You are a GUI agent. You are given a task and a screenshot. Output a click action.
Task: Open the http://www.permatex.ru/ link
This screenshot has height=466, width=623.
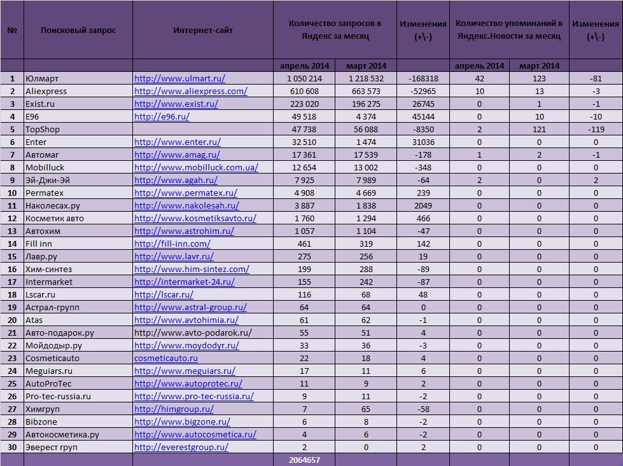click(x=186, y=193)
